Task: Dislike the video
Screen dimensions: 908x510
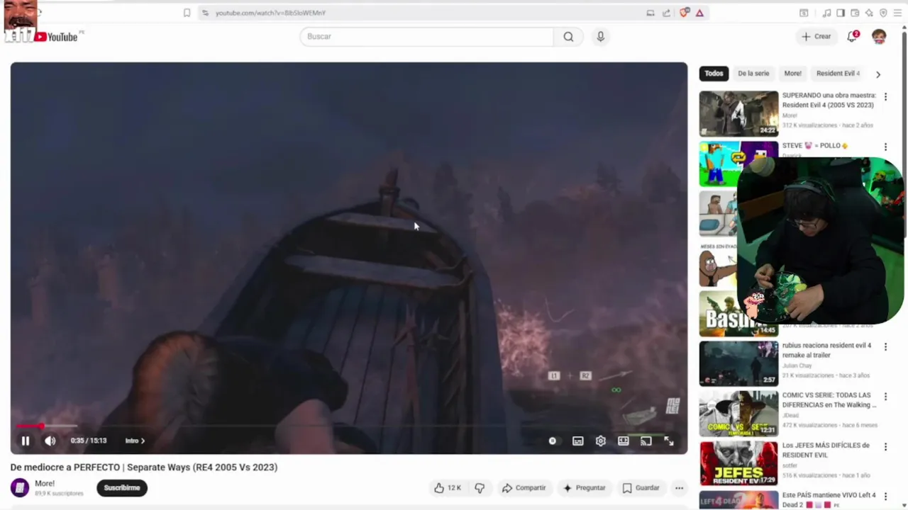Action: pos(480,487)
